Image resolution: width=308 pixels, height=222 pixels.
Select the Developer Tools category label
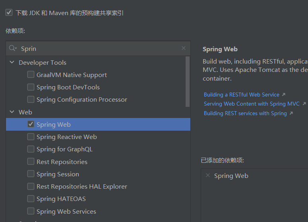tap(43, 62)
